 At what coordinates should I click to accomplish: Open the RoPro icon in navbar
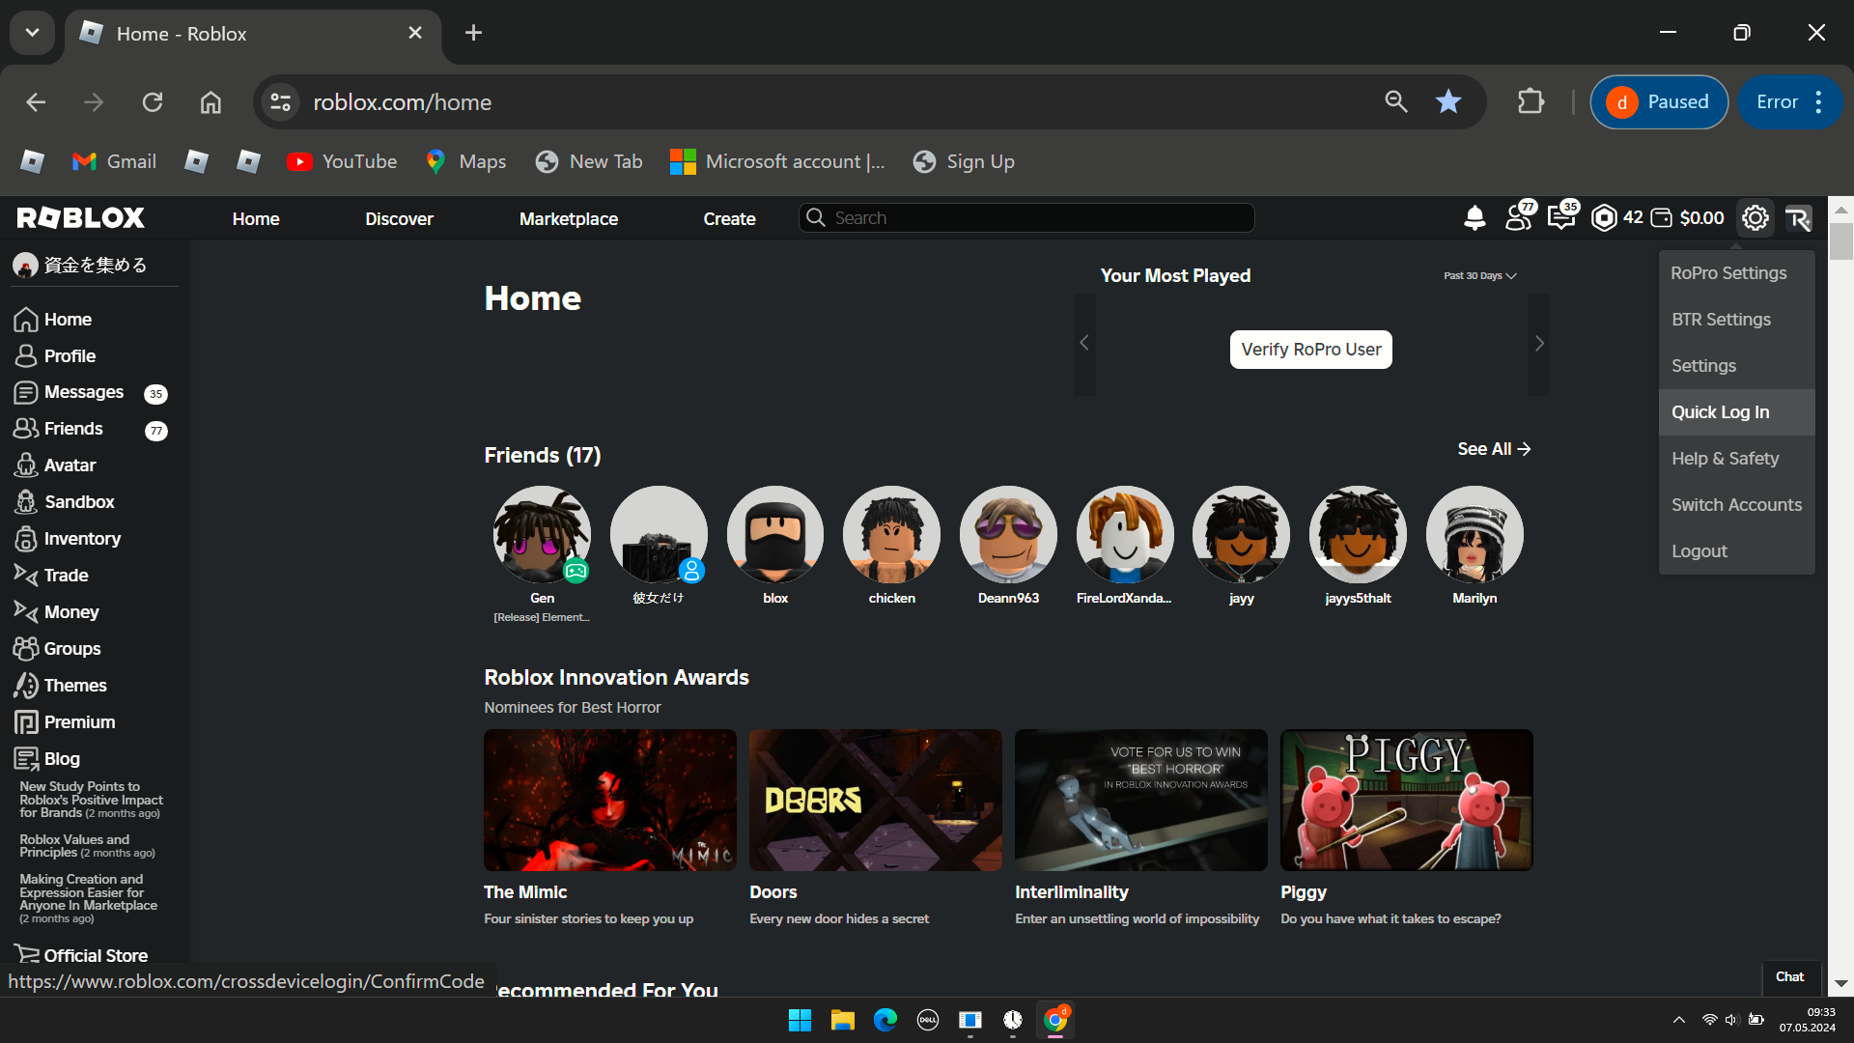(x=1798, y=218)
